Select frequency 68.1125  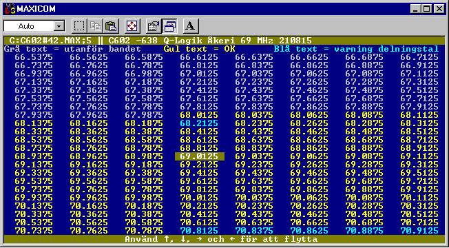click(x=419, y=115)
